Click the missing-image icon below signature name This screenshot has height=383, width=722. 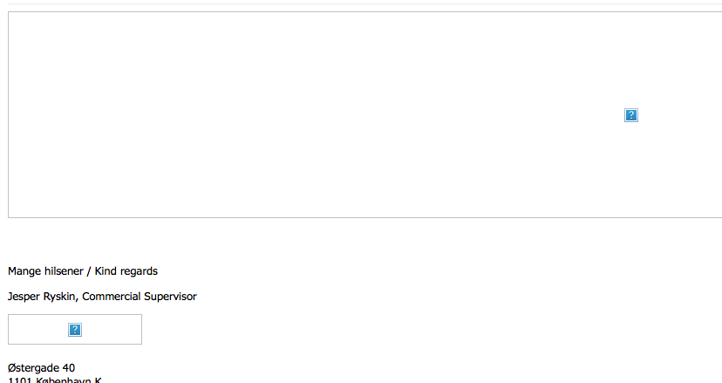[75, 330]
